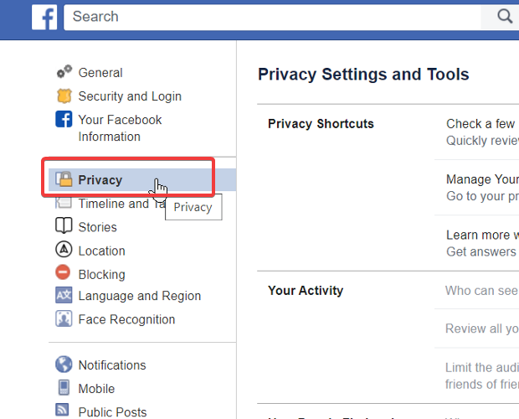Select the Security and Login menu item

click(x=129, y=96)
